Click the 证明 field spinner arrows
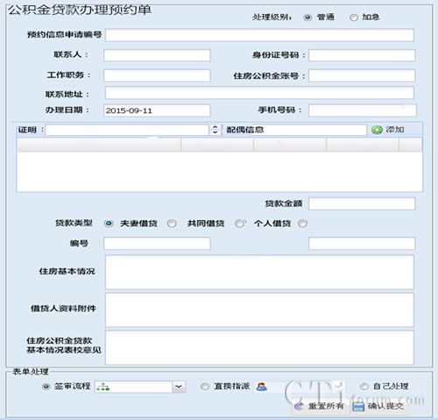Image resolution: width=438 pixels, height=420 pixels. (x=215, y=130)
